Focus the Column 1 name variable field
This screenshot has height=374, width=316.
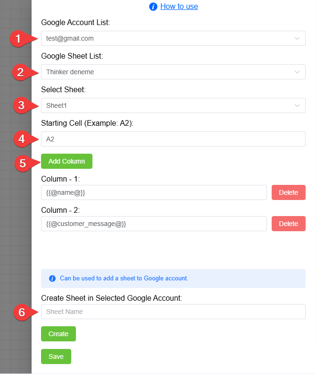(x=154, y=192)
